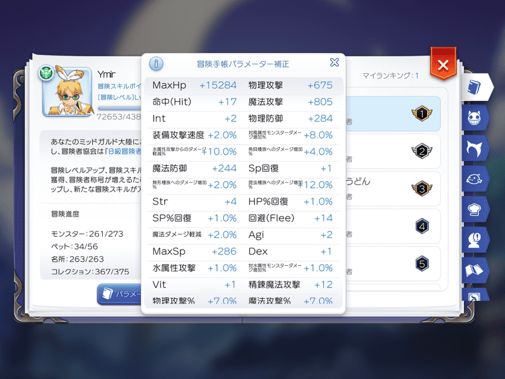Image resolution: width=505 pixels, height=379 pixels.
Task: Click the ペット:34/56 progress text
Action: (x=74, y=246)
